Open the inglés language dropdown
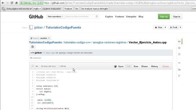The height and width of the screenshot is (110, 196). click(37, 9)
